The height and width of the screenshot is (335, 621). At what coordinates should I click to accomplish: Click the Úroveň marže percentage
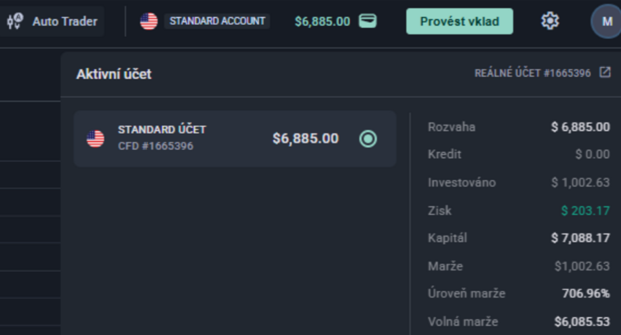(586, 294)
